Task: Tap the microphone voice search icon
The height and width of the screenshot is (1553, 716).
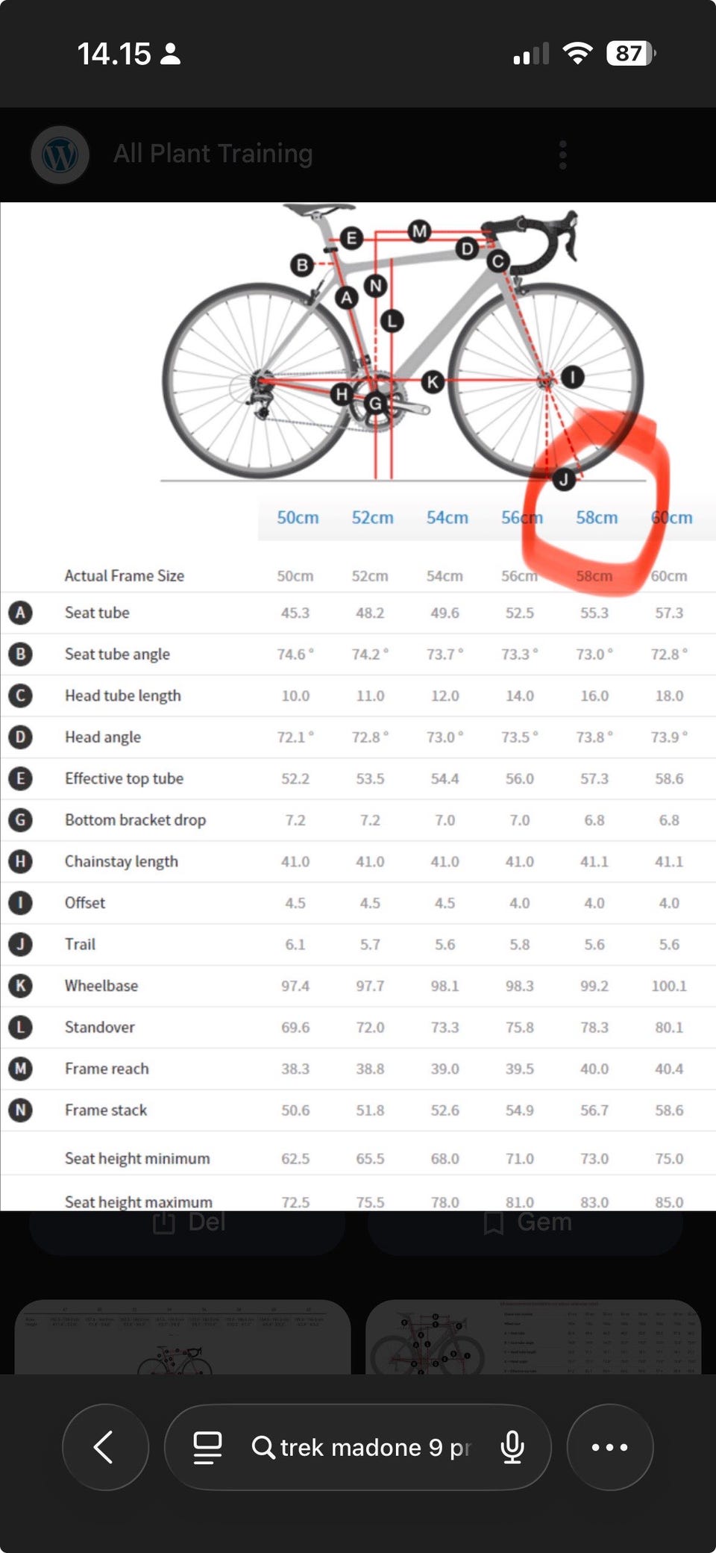Action: (x=512, y=1447)
